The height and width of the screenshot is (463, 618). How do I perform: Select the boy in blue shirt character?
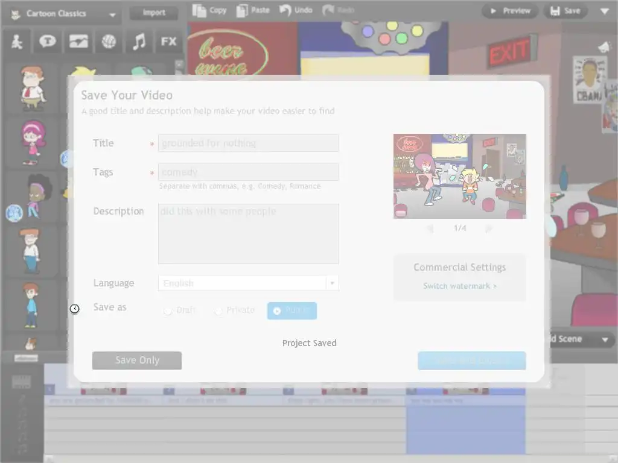click(x=30, y=305)
